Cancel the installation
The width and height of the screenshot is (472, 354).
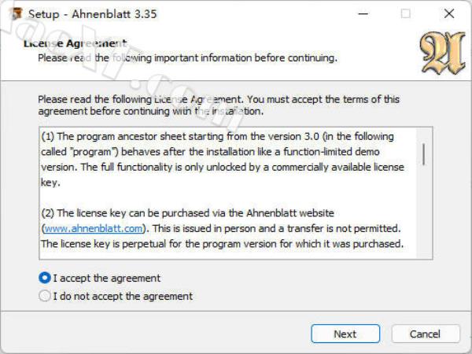coord(425,334)
